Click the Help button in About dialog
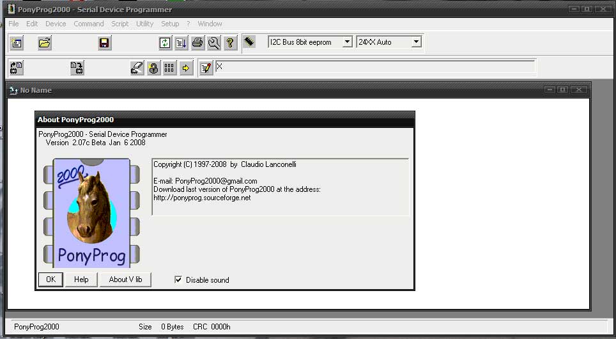The height and width of the screenshot is (339, 616). (81, 280)
